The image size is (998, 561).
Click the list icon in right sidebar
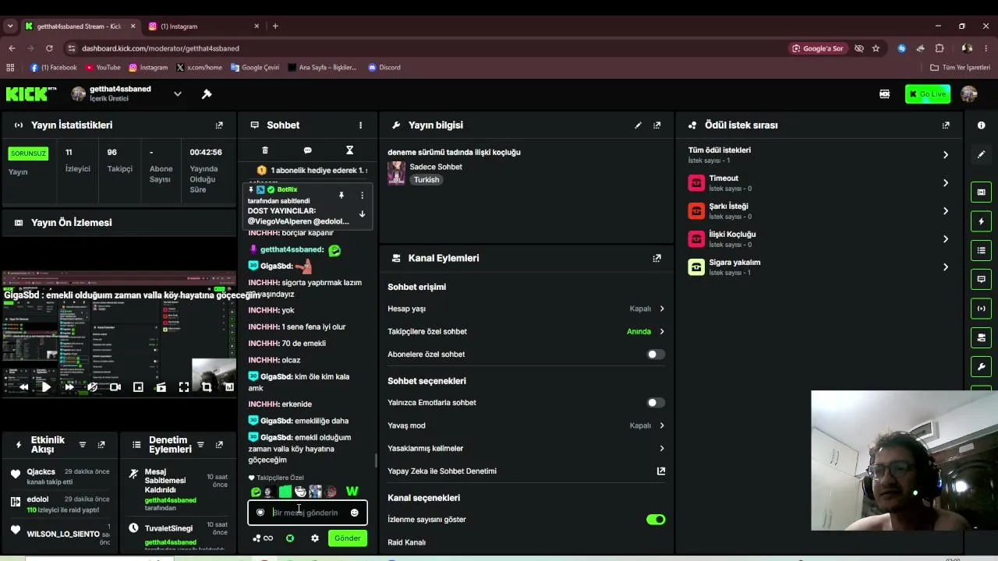(981, 250)
